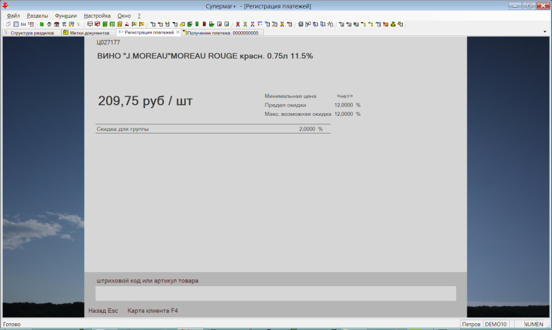Click the globe-like round toolbar icon
The height and width of the screenshot is (330, 552).
coord(49,24)
